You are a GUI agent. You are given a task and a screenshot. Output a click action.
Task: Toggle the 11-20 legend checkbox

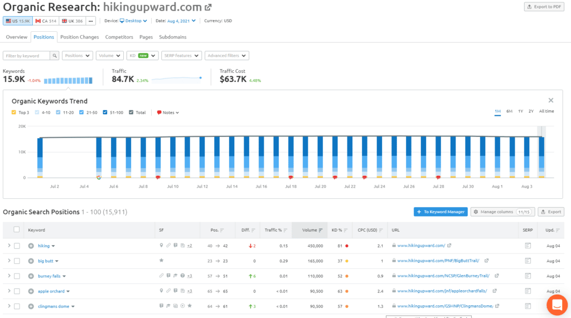point(58,112)
